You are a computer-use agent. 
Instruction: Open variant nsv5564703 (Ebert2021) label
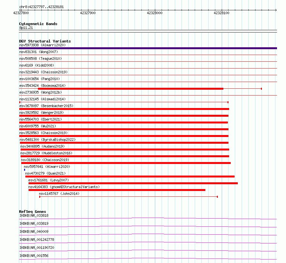click(x=40, y=119)
